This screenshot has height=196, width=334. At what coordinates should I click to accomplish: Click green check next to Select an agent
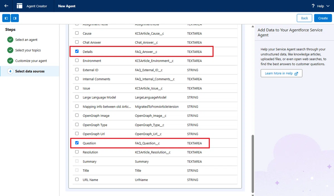[10, 40]
